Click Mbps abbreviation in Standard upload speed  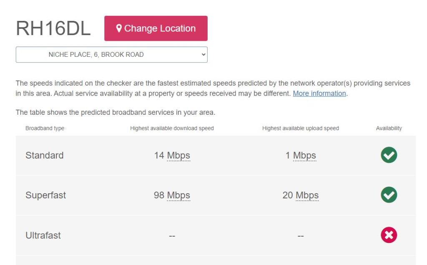coord(304,156)
